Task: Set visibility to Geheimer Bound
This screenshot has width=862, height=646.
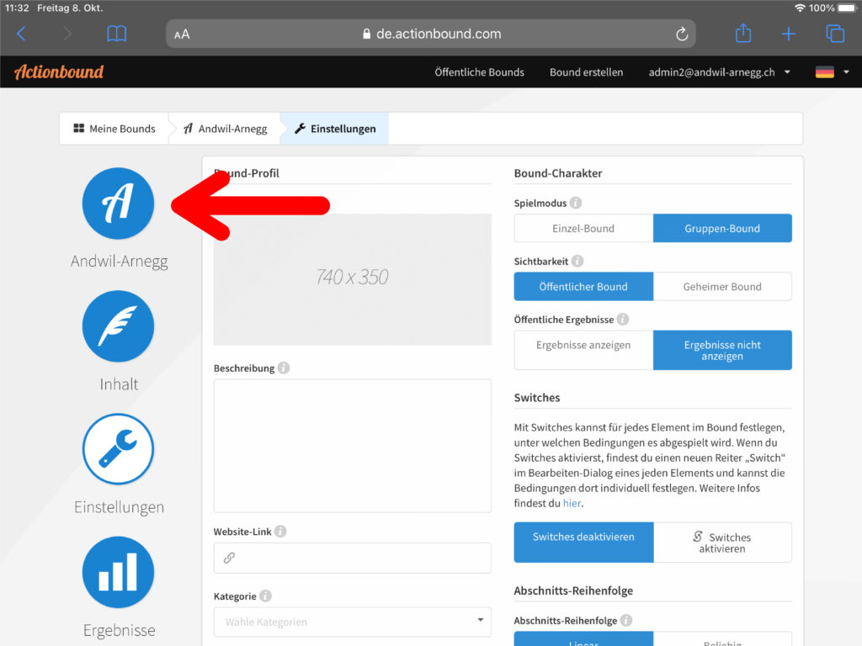Action: point(722,287)
